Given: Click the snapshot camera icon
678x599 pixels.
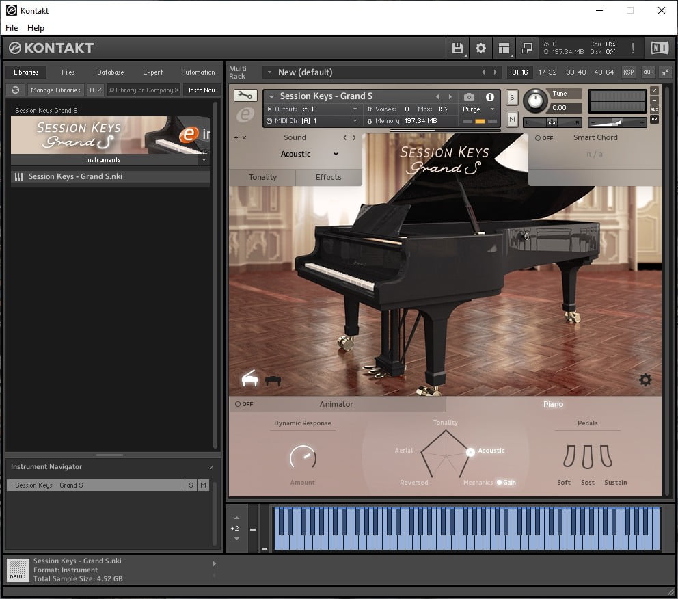Looking at the screenshot, I should tap(469, 97).
